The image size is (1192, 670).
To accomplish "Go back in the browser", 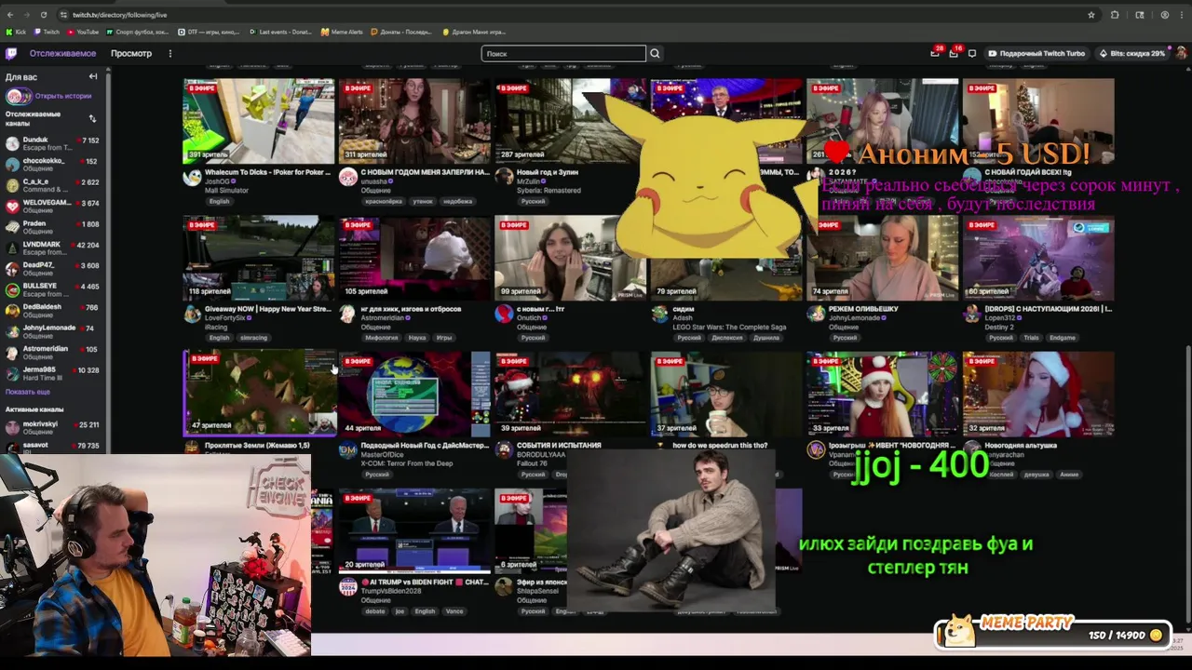I will pos(10,15).
